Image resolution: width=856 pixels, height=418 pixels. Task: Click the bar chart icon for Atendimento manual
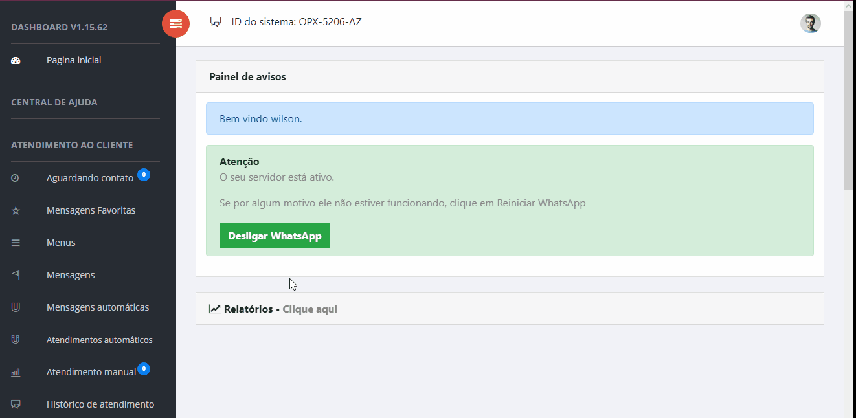[16, 372]
